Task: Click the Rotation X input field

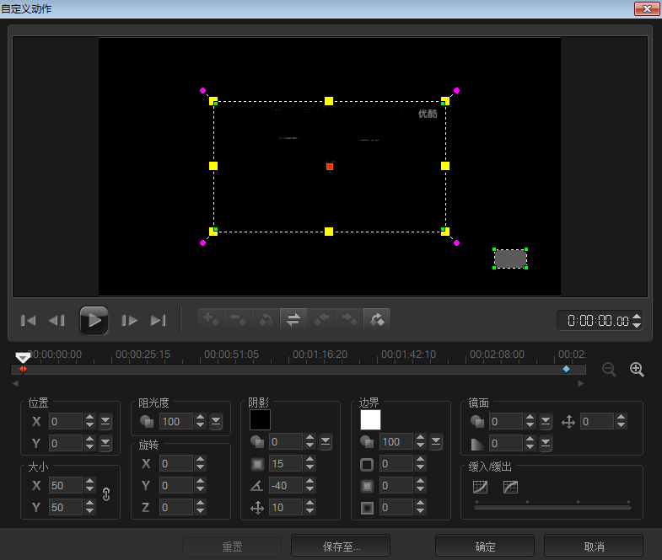Action: pos(176,463)
